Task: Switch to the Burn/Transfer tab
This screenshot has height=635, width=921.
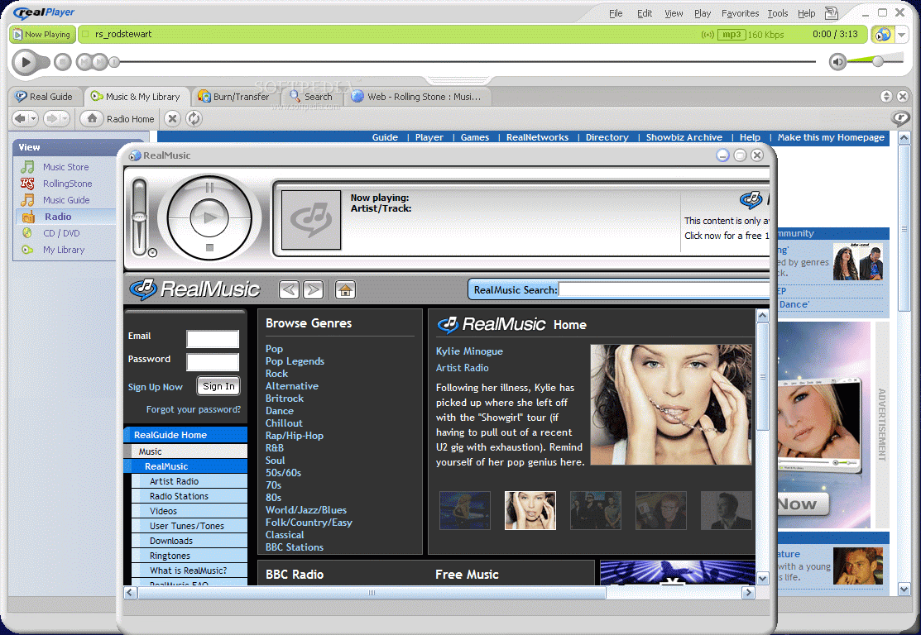Action: (234, 96)
